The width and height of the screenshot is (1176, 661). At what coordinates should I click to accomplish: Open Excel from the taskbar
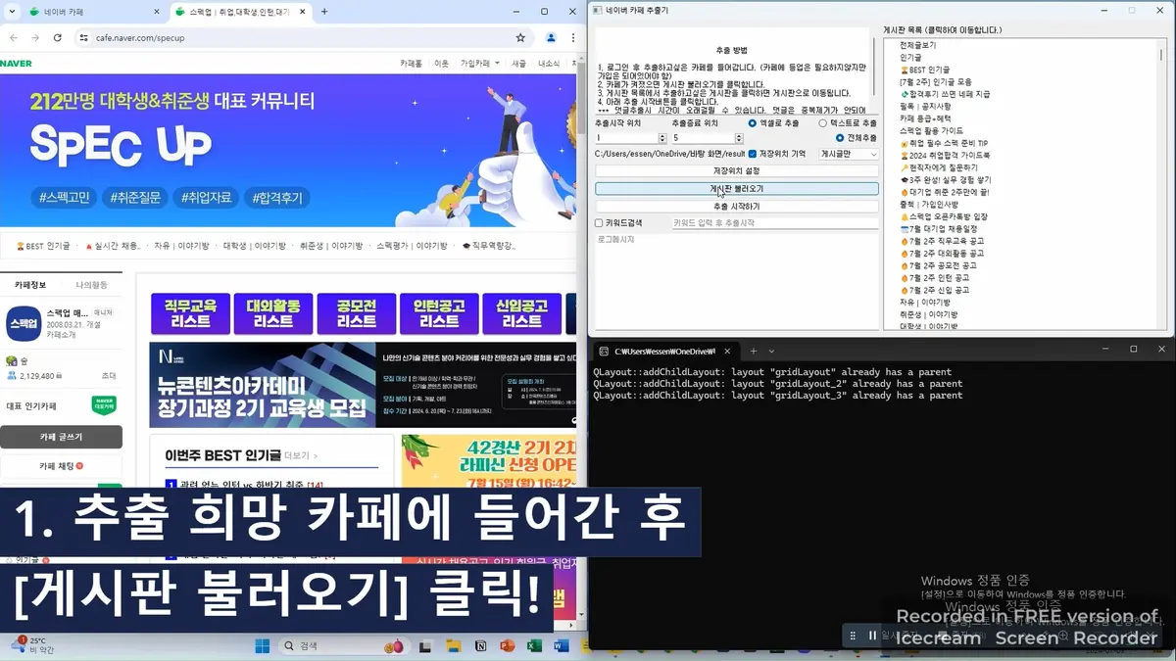point(534,646)
